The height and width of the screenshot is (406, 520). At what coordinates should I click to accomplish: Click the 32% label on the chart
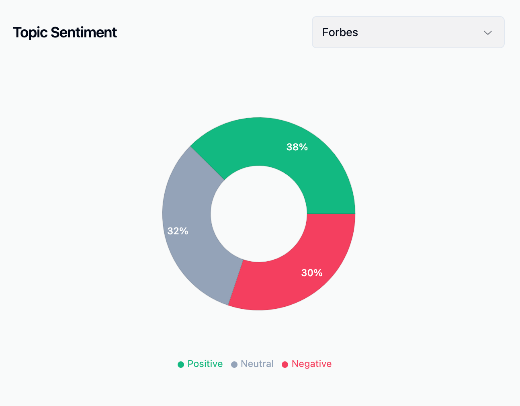pyautogui.click(x=178, y=231)
